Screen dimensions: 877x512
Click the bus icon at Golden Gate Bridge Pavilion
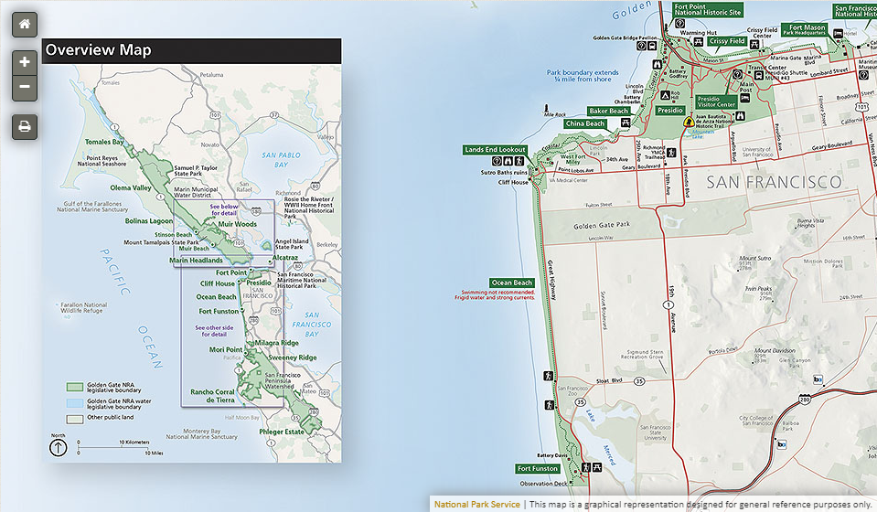(652, 47)
